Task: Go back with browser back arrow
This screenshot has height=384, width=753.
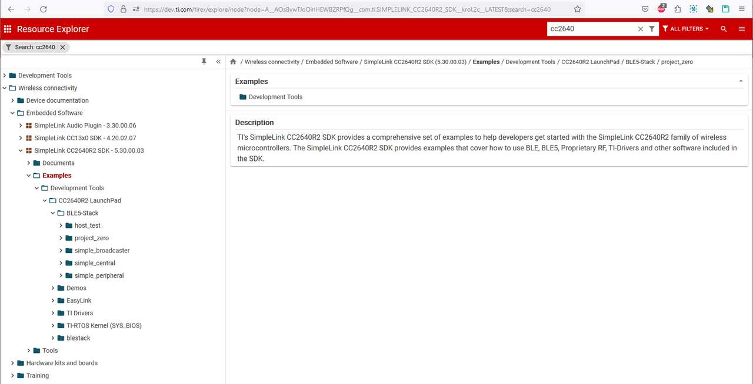Action: (11, 9)
